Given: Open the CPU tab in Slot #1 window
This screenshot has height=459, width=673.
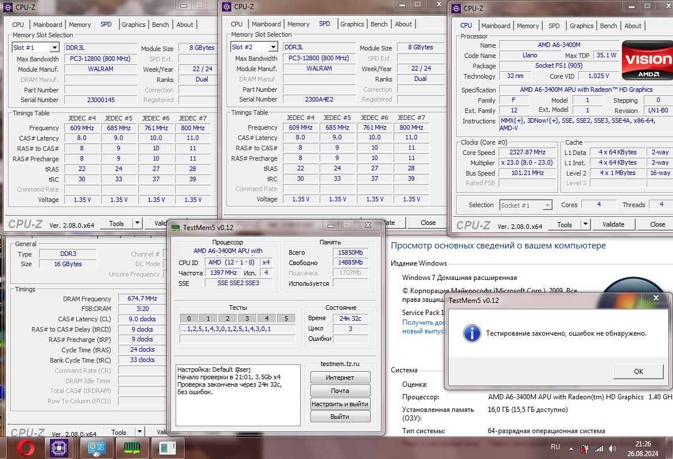Looking at the screenshot, I should pyautogui.click(x=18, y=25).
